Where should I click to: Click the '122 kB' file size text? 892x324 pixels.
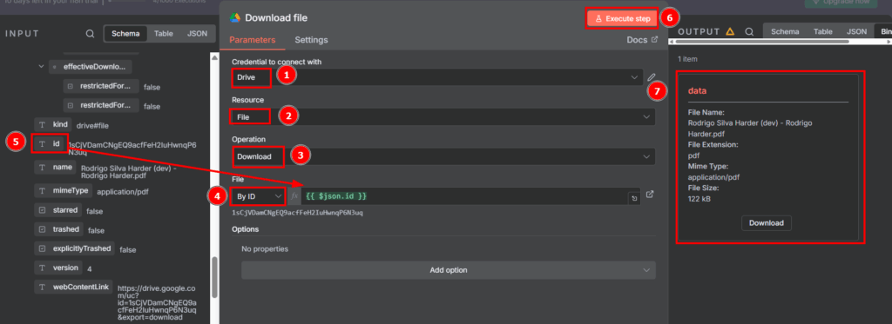click(x=699, y=199)
